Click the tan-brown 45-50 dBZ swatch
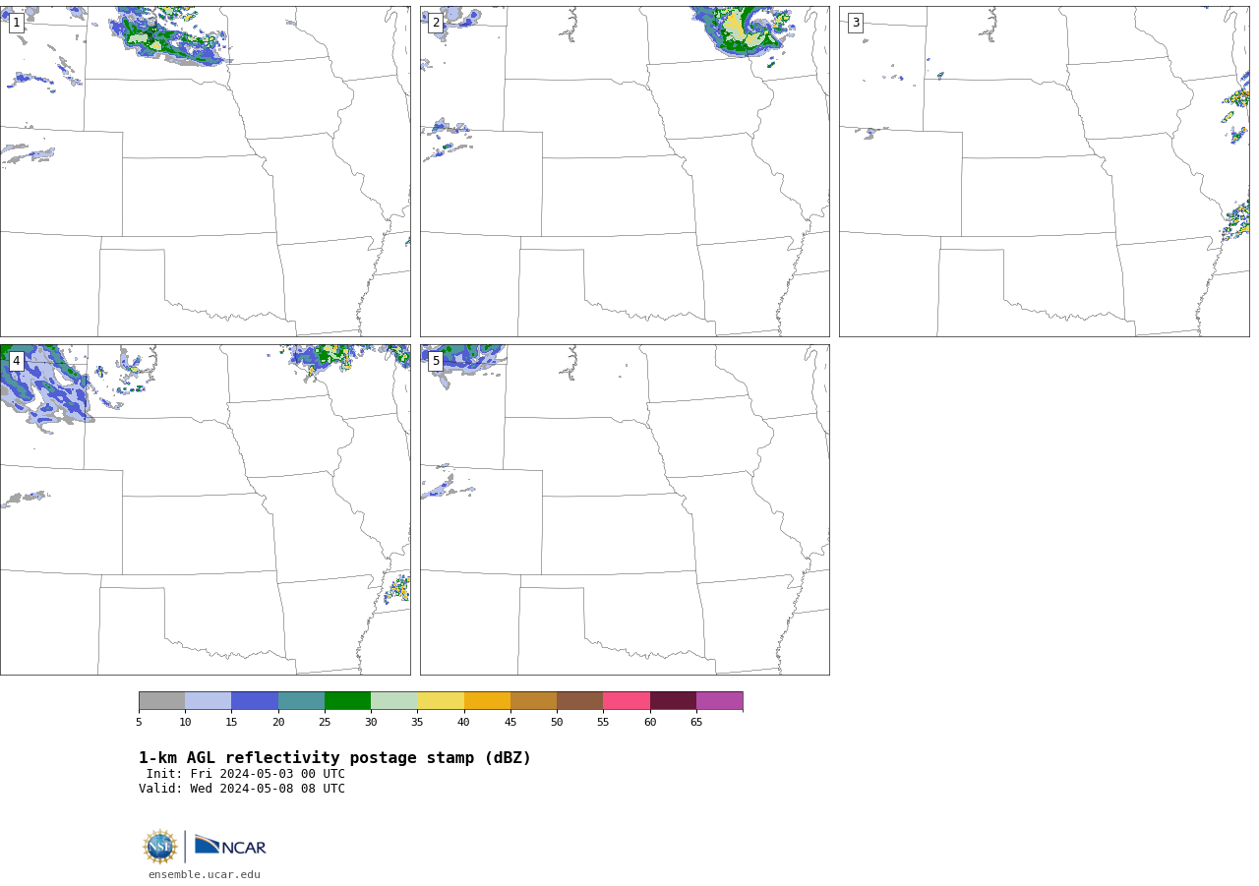 (533, 701)
